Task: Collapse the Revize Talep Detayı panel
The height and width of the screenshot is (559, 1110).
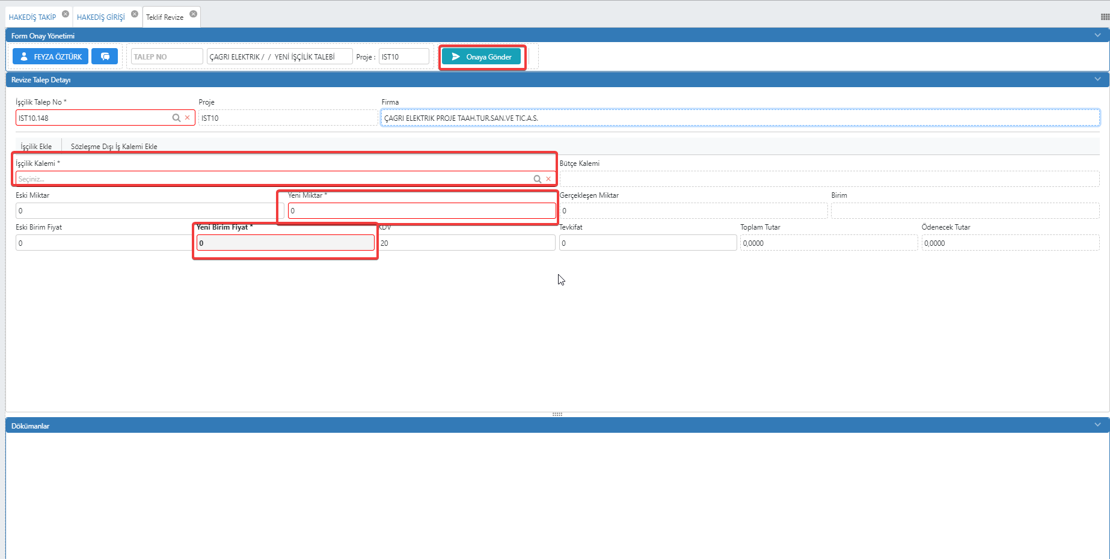Action: click(x=1097, y=79)
